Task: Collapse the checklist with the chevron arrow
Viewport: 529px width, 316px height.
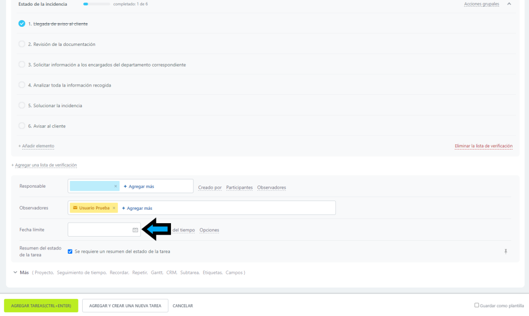Action: coord(509,4)
